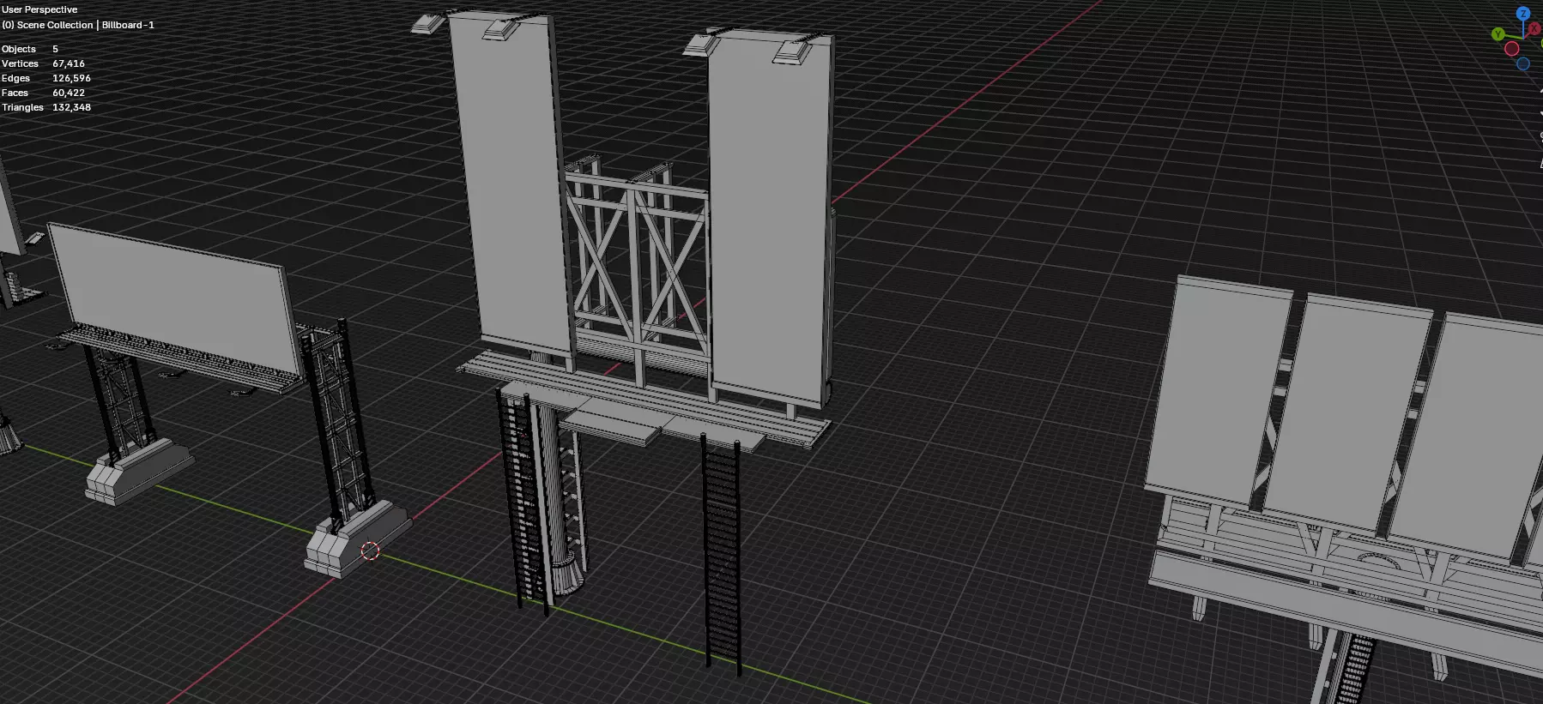Click the hollow red negative X gizmo circle
This screenshot has height=704, width=1543.
tap(1512, 49)
